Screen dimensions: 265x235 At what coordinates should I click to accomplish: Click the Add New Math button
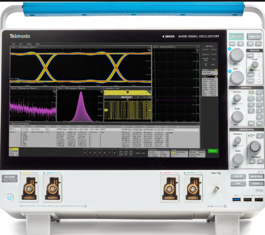pos(121,153)
